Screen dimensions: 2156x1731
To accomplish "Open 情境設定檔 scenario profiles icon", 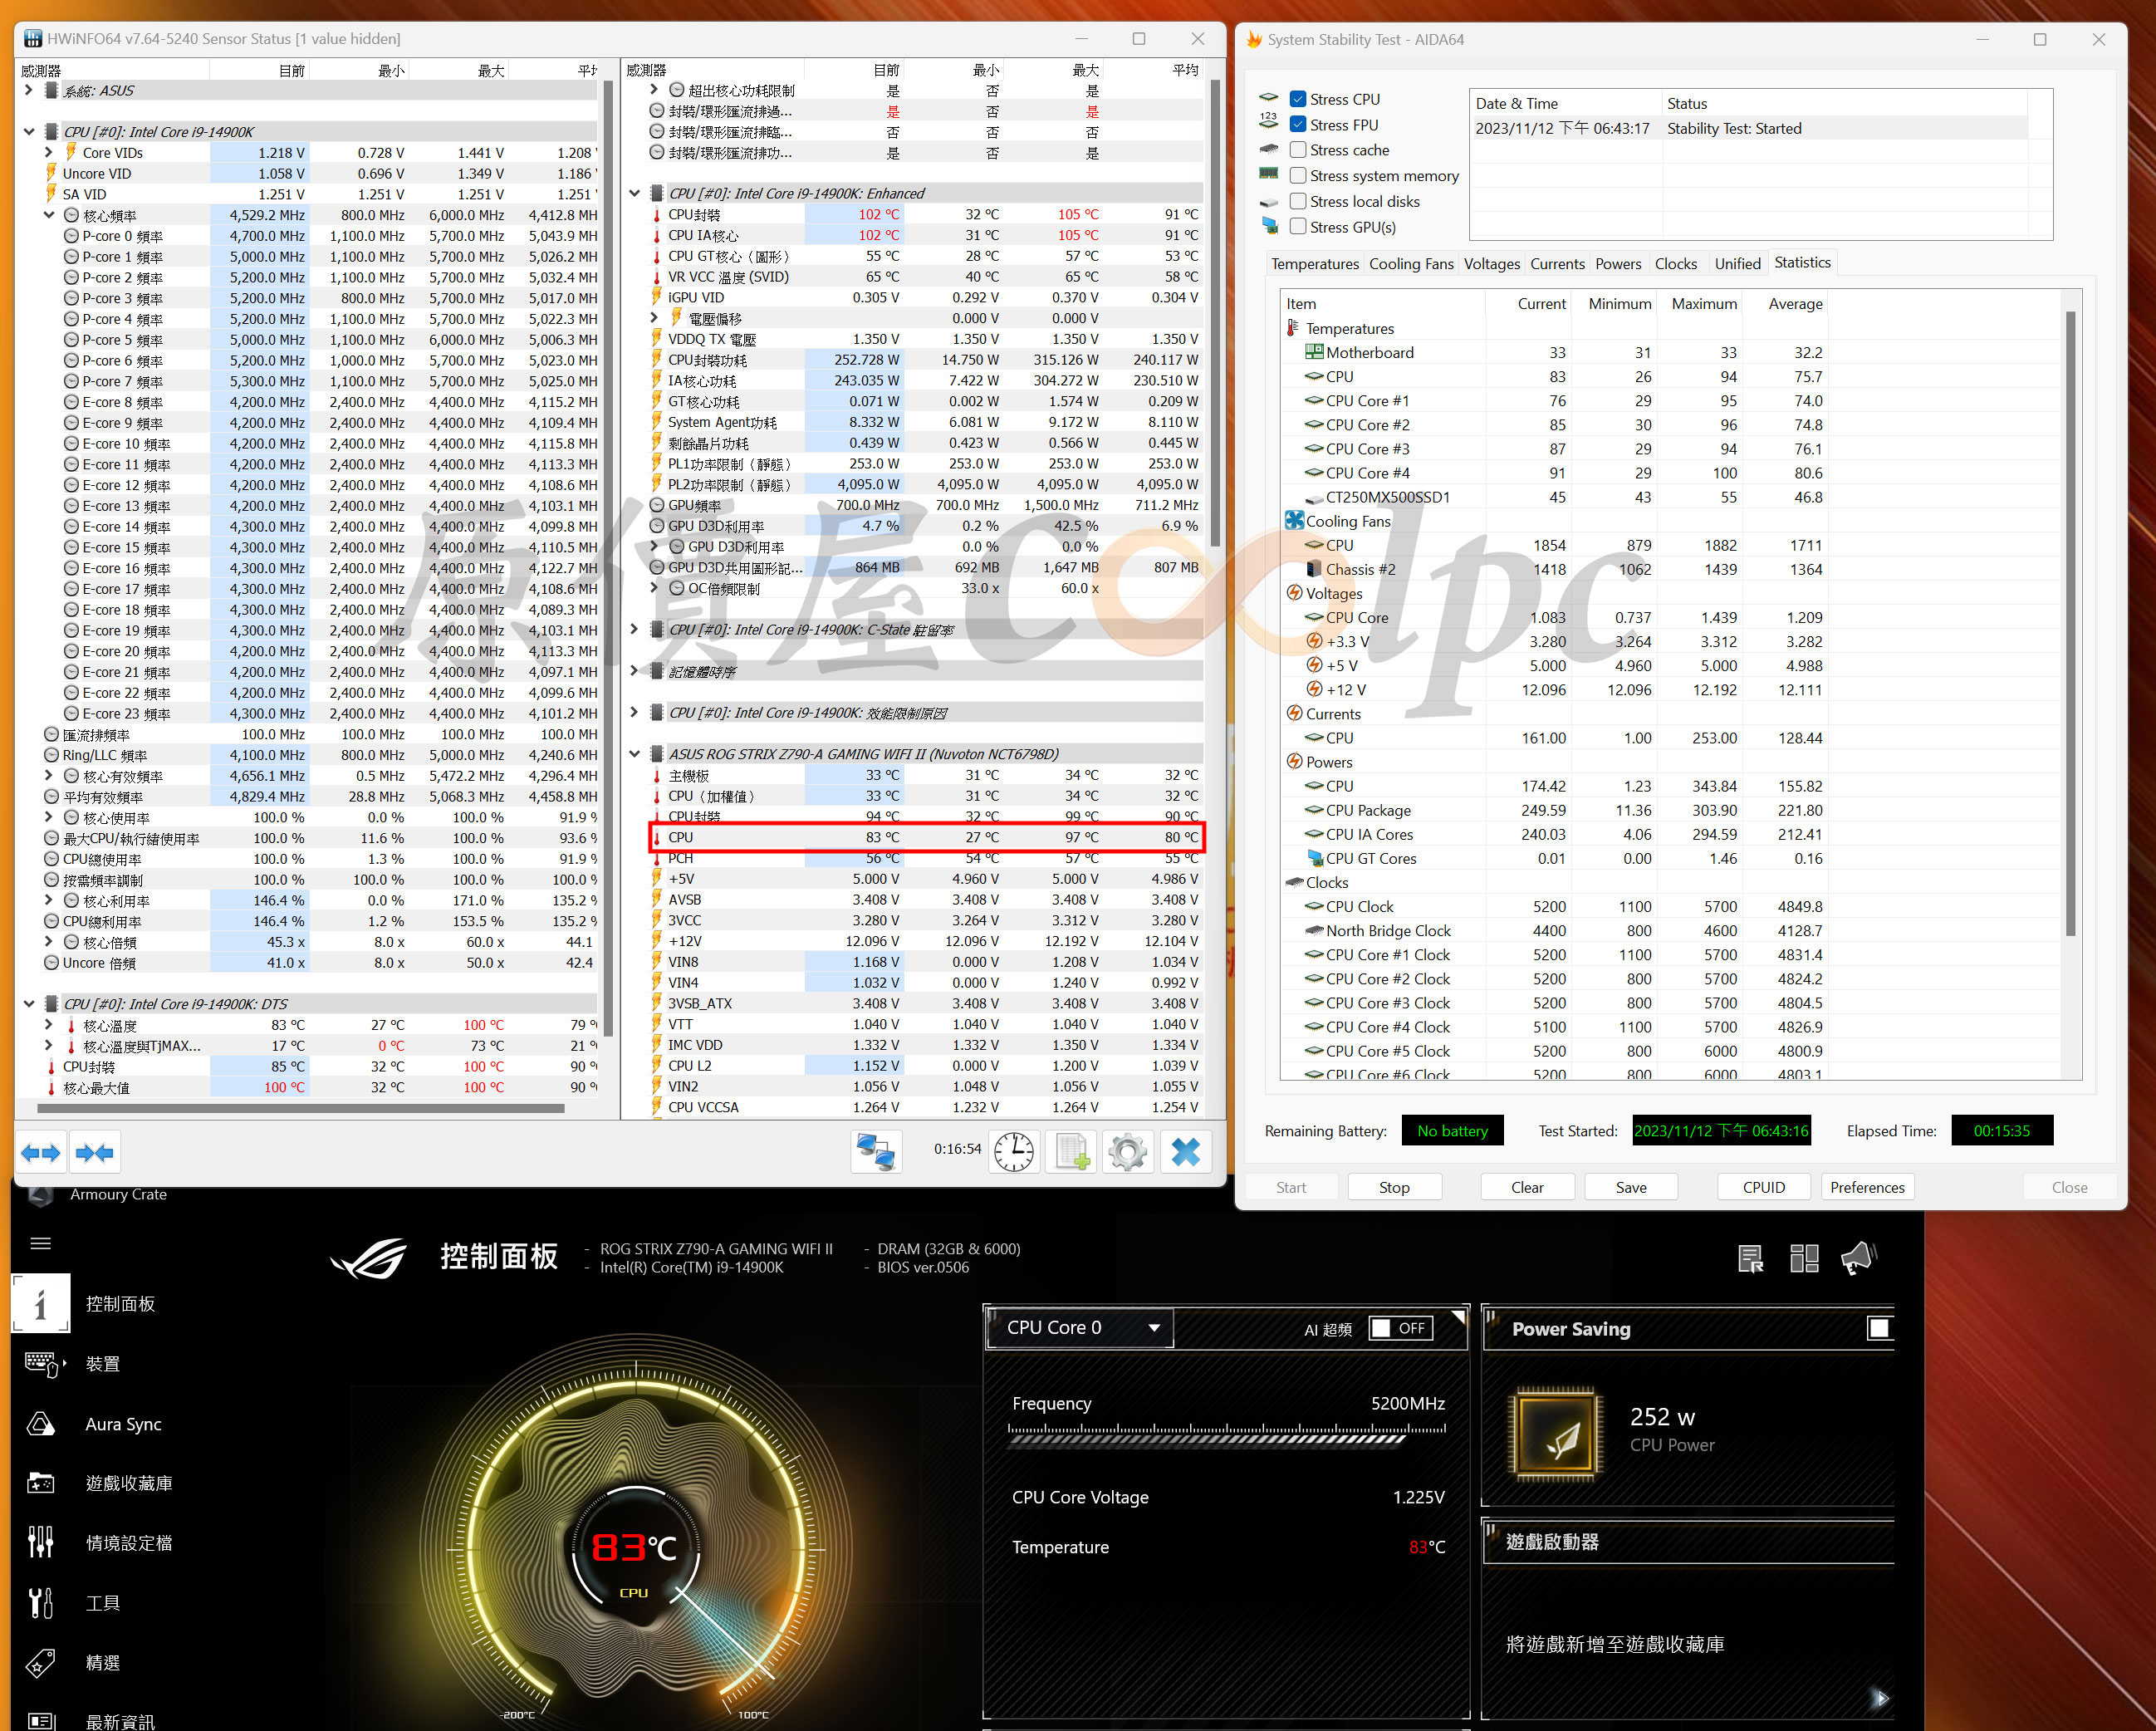I will click(41, 1543).
